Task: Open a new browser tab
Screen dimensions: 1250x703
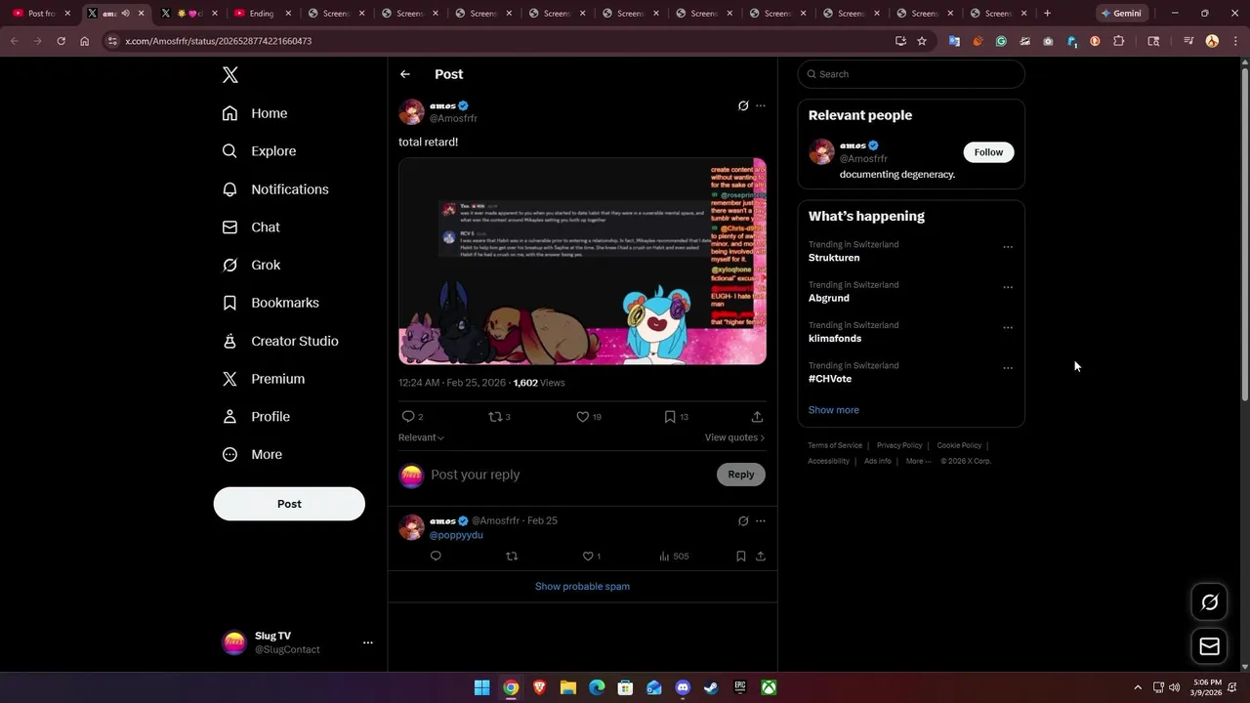Action: click(x=1047, y=14)
